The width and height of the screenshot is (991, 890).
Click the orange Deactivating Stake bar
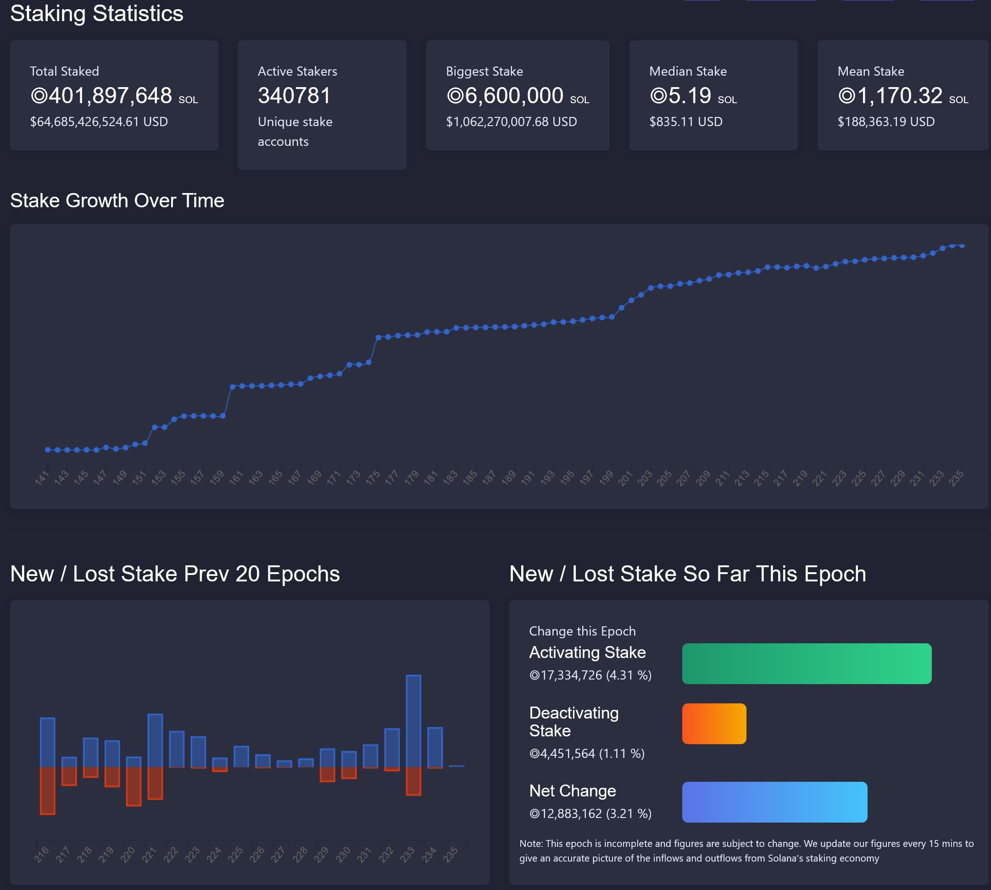coord(714,724)
